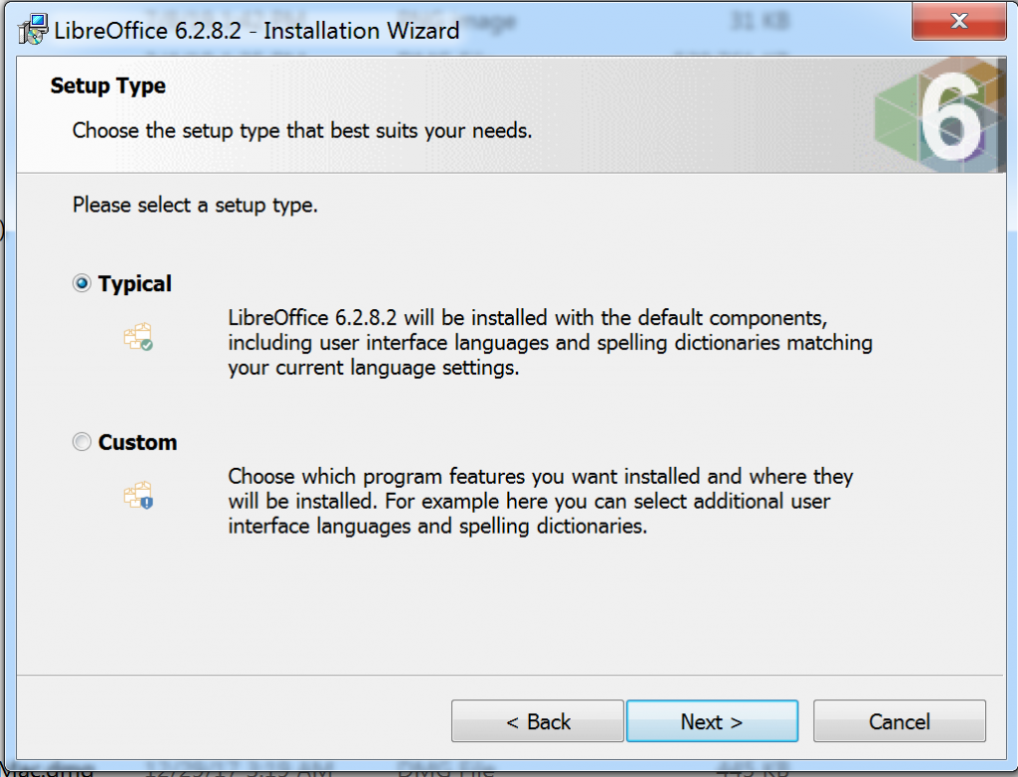1018x777 pixels.
Task: Click the Custom installation description text
Action: [540, 501]
